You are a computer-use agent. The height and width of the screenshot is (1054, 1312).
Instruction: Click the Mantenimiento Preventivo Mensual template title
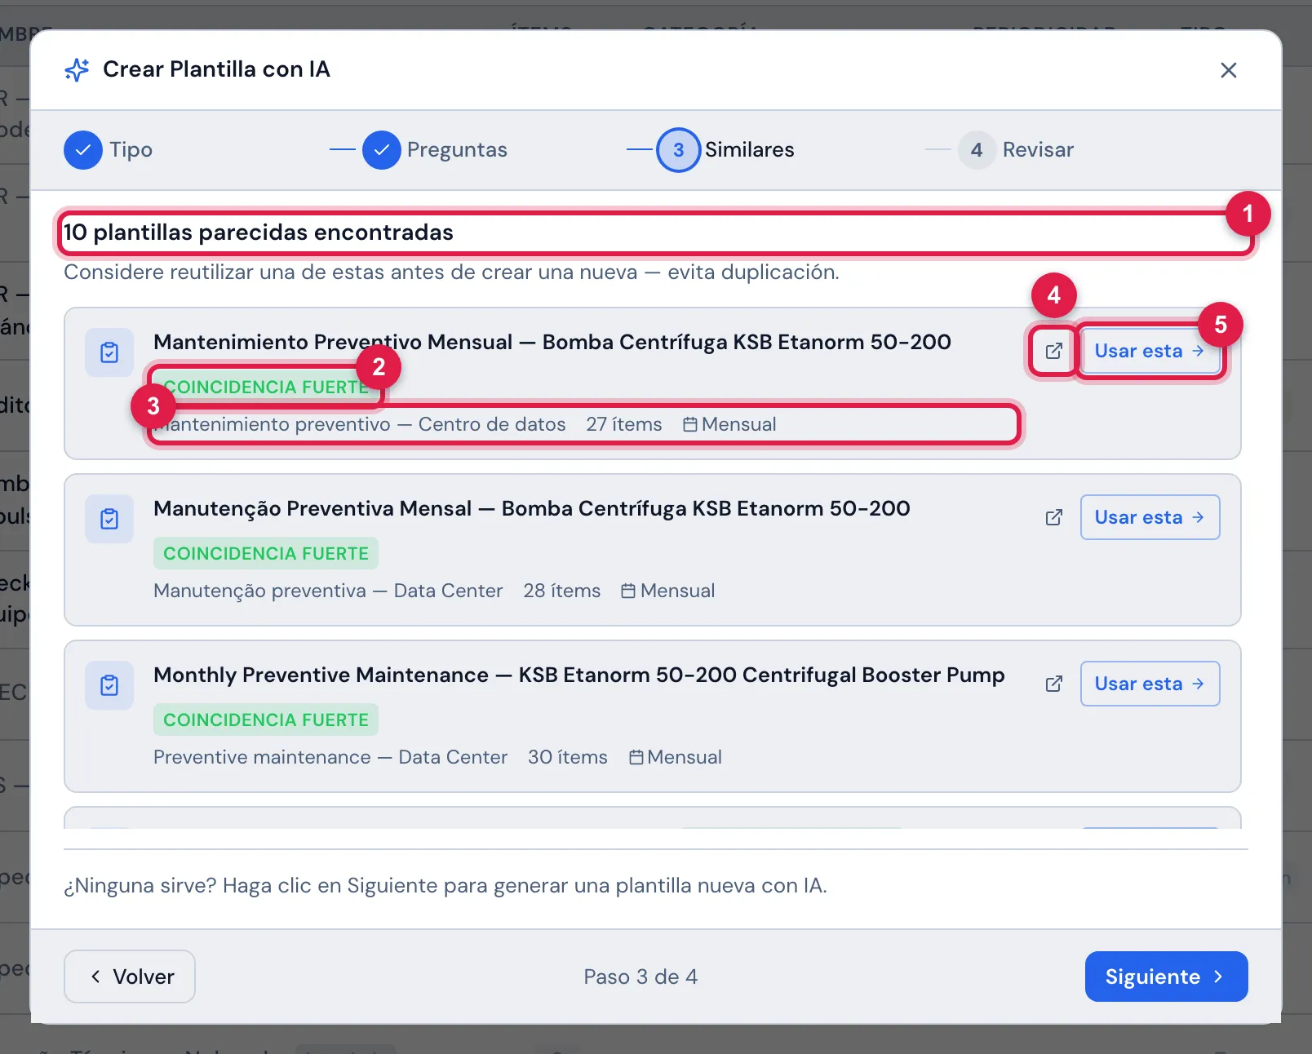click(552, 342)
